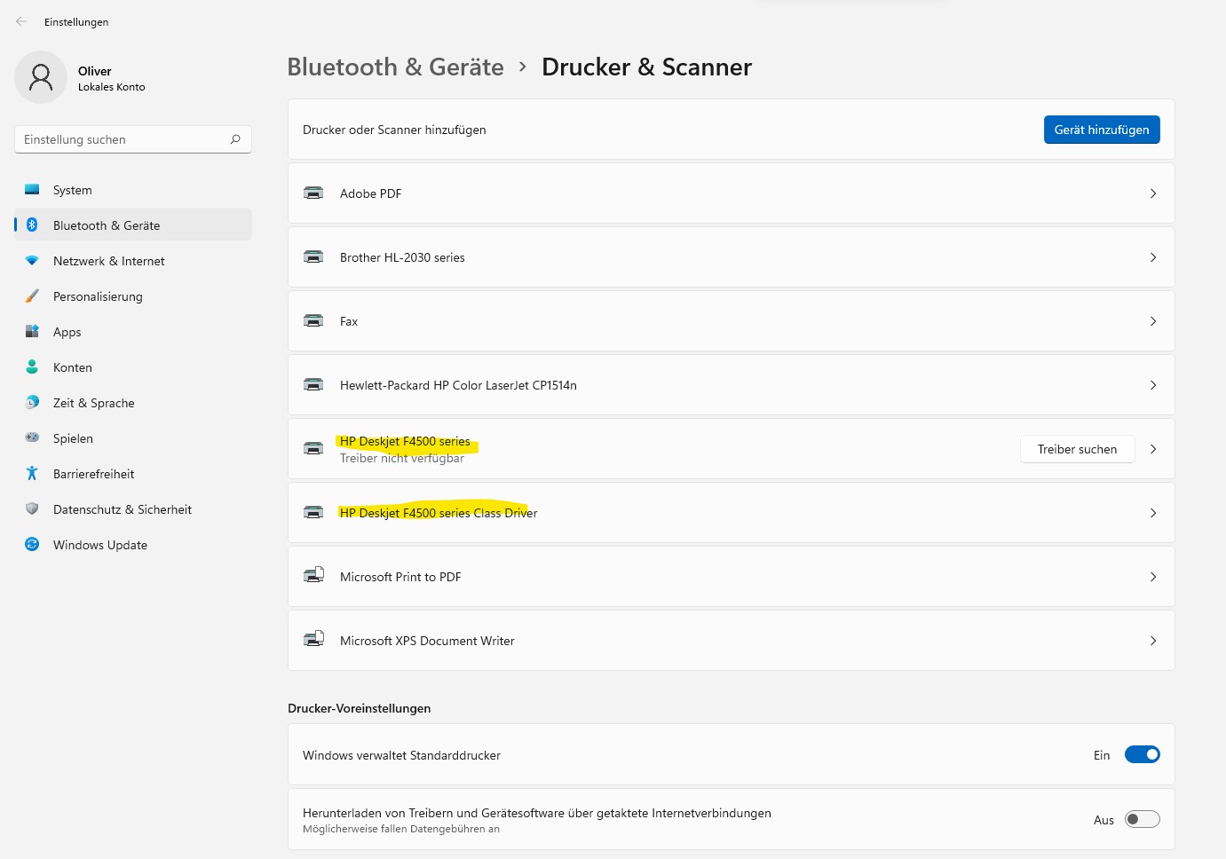Image resolution: width=1226 pixels, height=859 pixels.
Task: Click the Brother HL-2030 printer icon
Action: 313,257
